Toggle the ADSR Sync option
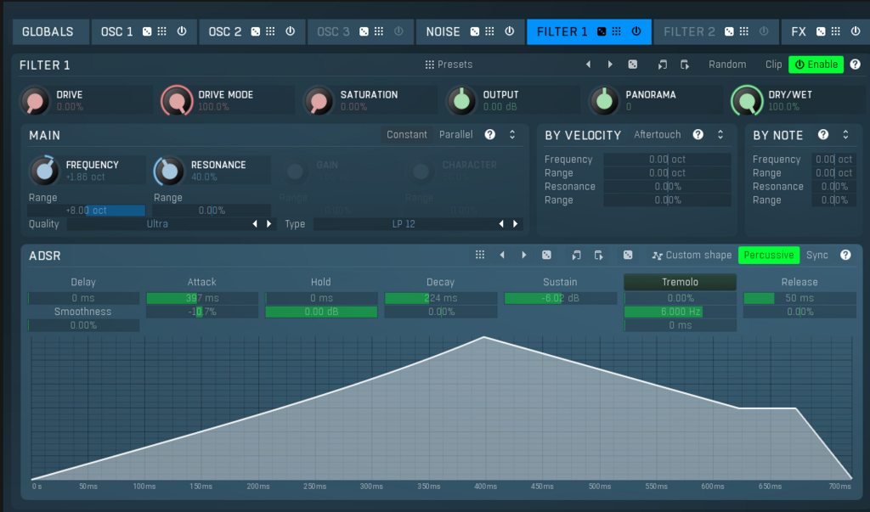The height and width of the screenshot is (512, 870). (x=817, y=255)
